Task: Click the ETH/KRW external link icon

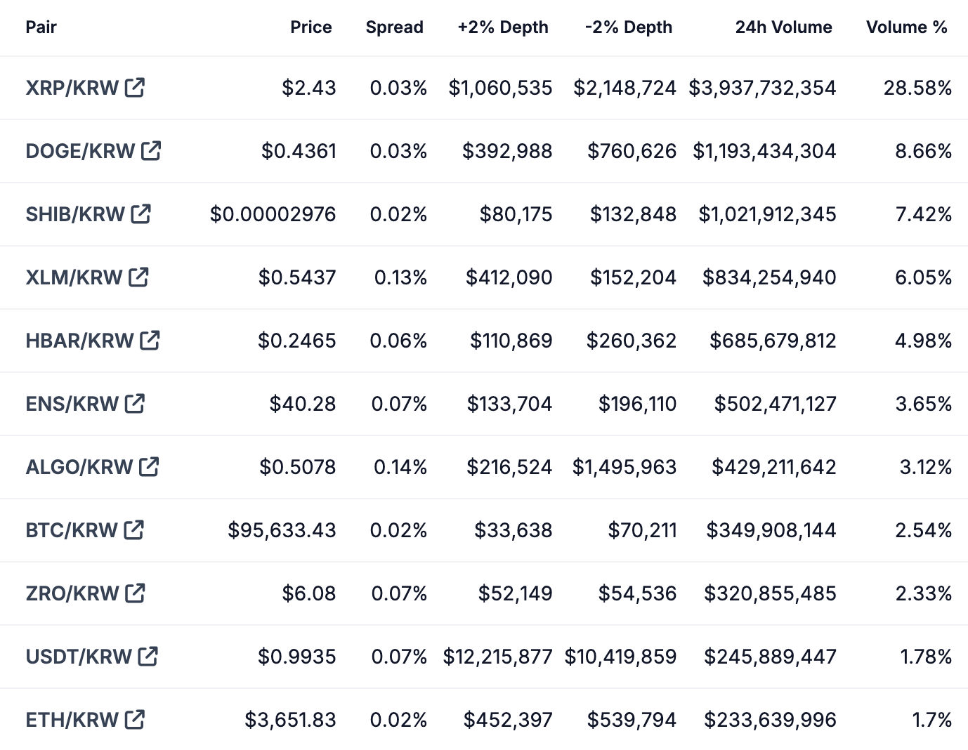Action: click(133, 719)
